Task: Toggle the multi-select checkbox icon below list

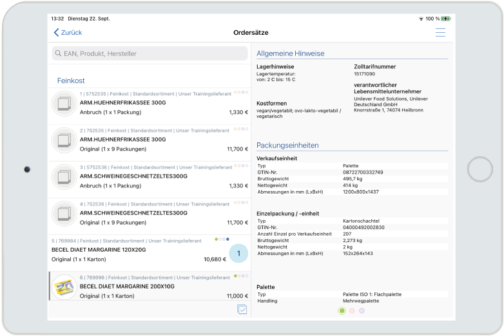Action: (x=242, y=310)
